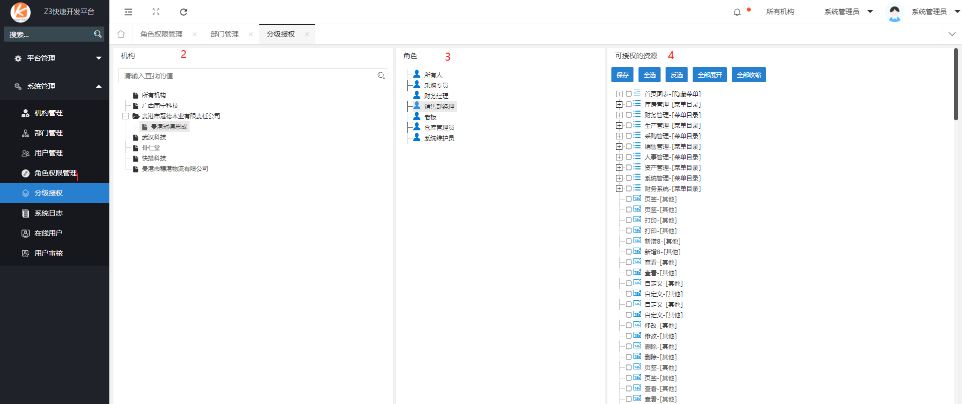Click the home icon tab
The width and height of the screenshot is (962, 404).
pyautogui.click(x=121, y=34)
